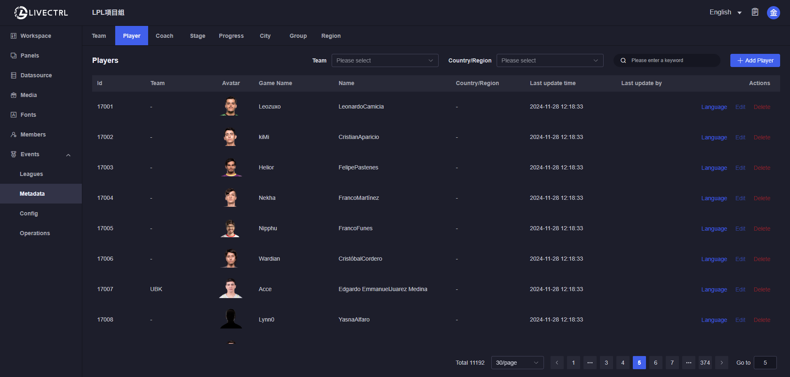Viewport: 790px width, 377px height.
Task: Change the 30/page size dropdown
Action: (x=517, y=363)
